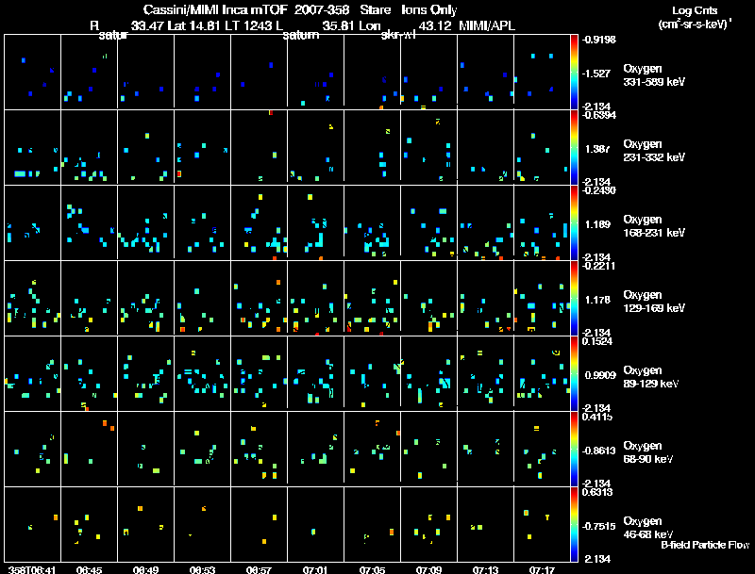
Task: Click the '358T06:41' time label
Action: tap(32, 569)
